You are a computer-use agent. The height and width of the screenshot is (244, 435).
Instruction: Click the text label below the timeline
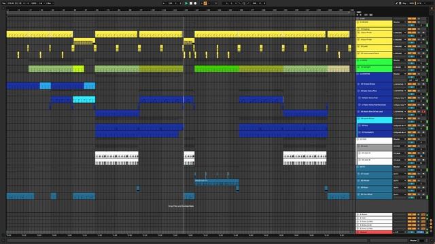pyautogui.click(x=181, y=206)
